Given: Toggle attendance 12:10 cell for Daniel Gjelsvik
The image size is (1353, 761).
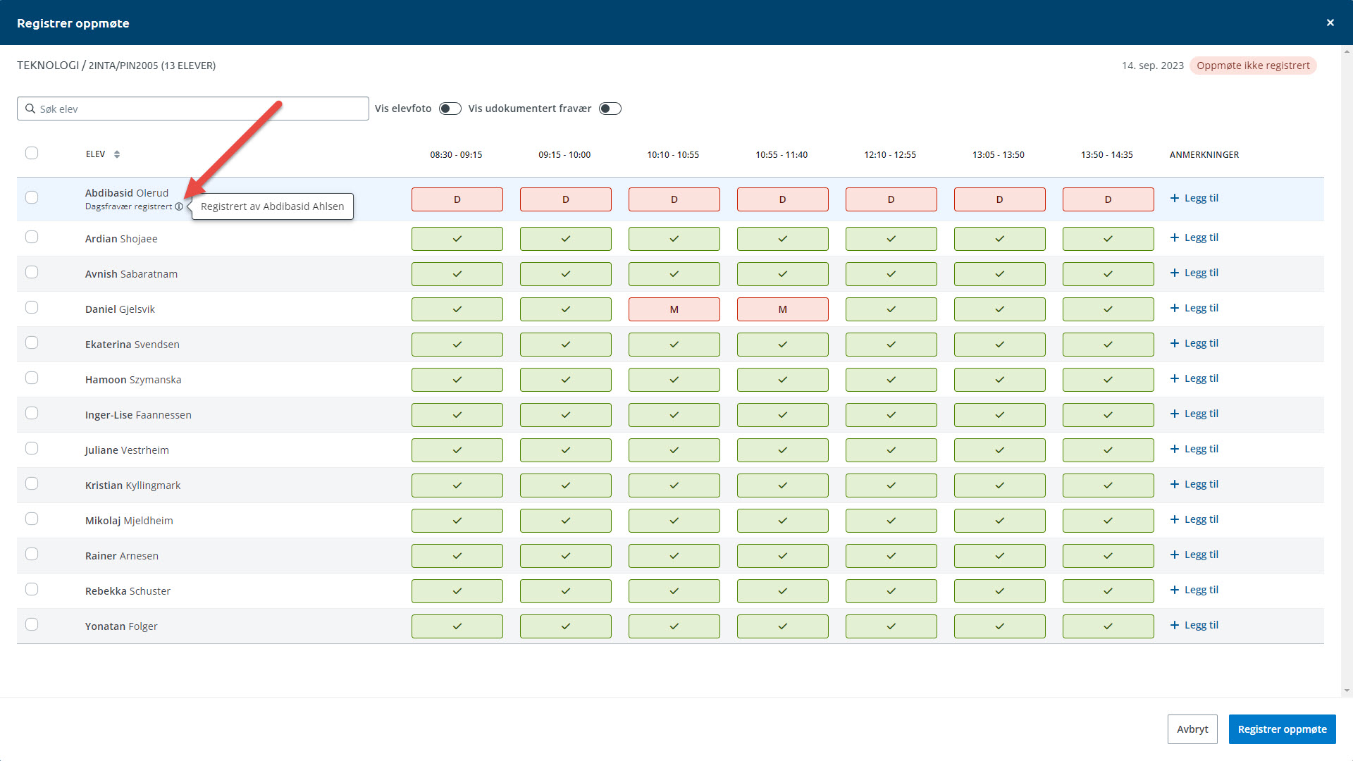Looking at the screenshot, I should [891, 309].
